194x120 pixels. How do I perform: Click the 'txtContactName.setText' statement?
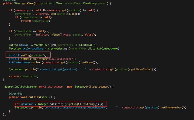click(x=53, y=62)
